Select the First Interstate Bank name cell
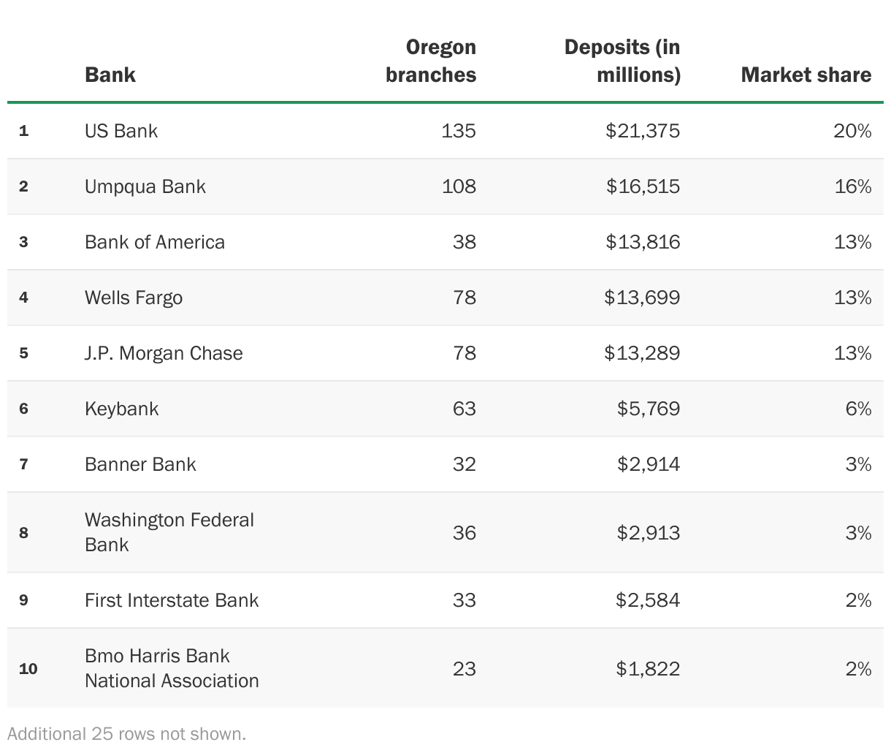The image size is (891, 753). tap(172, 600)
